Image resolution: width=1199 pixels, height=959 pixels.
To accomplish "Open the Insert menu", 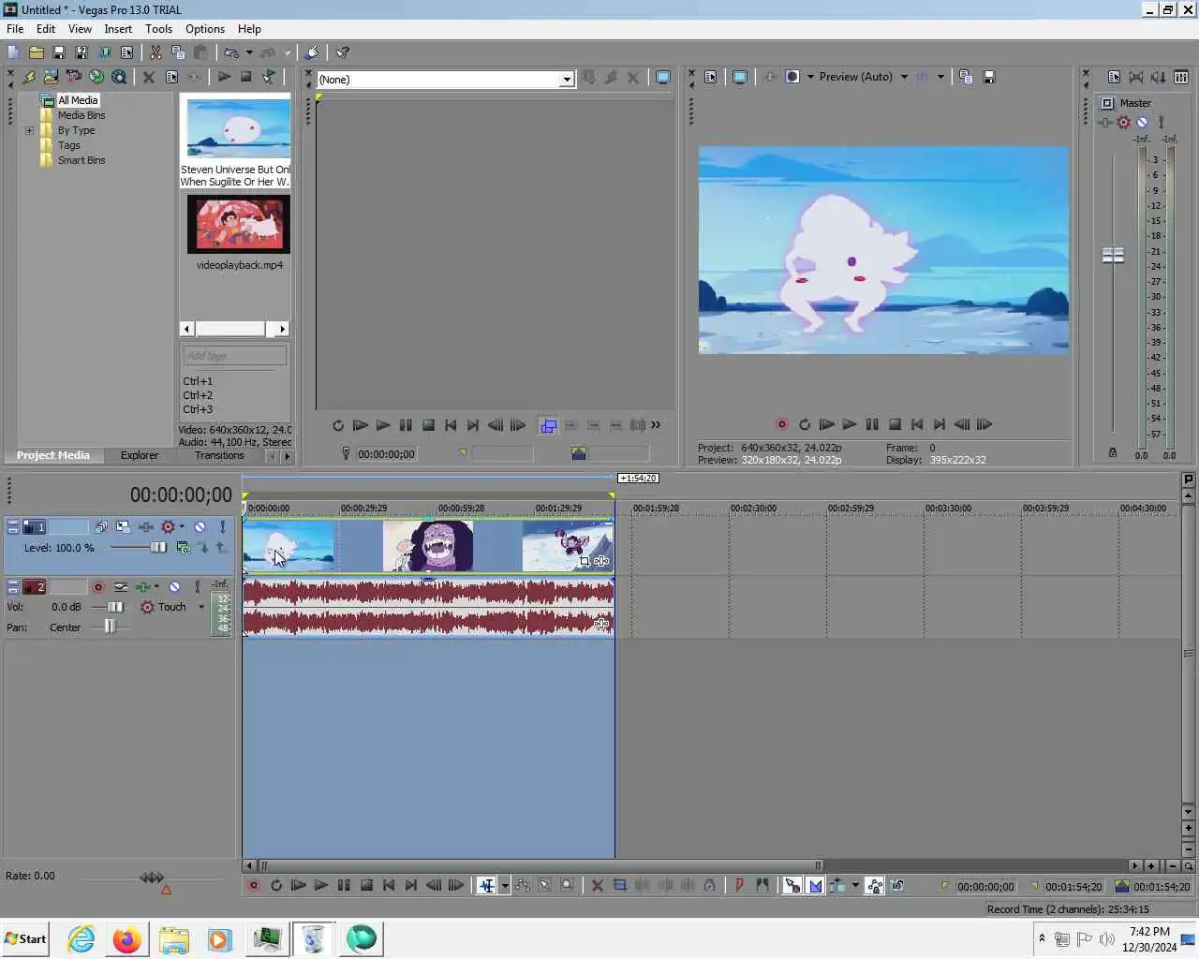I will [118, 29].
